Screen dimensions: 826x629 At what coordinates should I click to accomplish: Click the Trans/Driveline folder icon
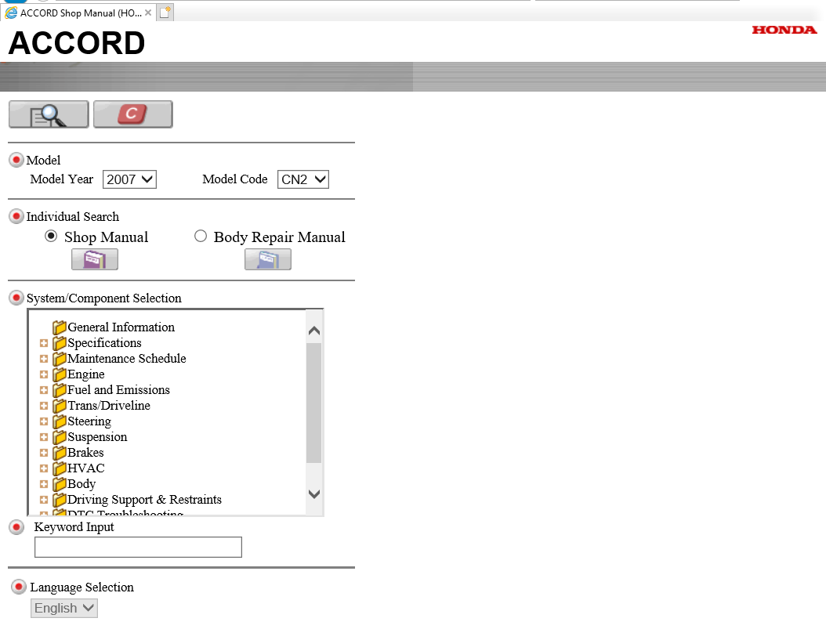[x=59, y=406]
